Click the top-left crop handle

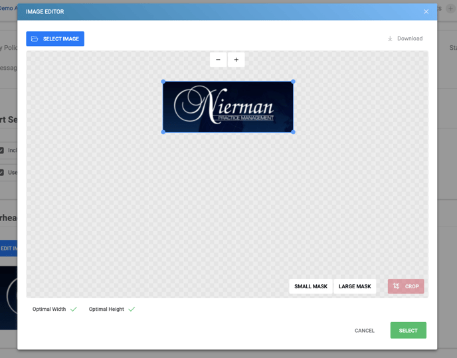(x=163, y=82)
